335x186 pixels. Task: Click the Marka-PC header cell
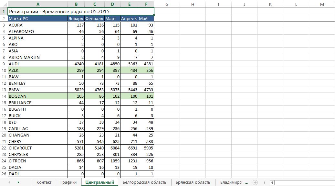(38, 19)
